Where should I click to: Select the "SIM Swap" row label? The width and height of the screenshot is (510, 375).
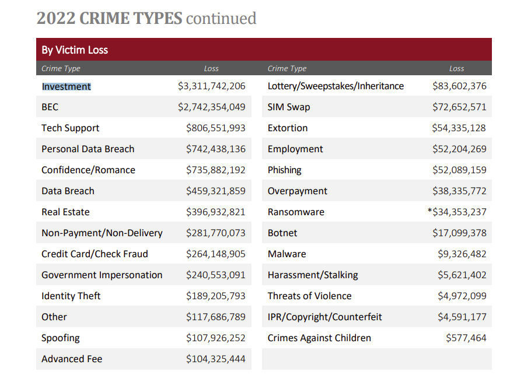point(289,107)
